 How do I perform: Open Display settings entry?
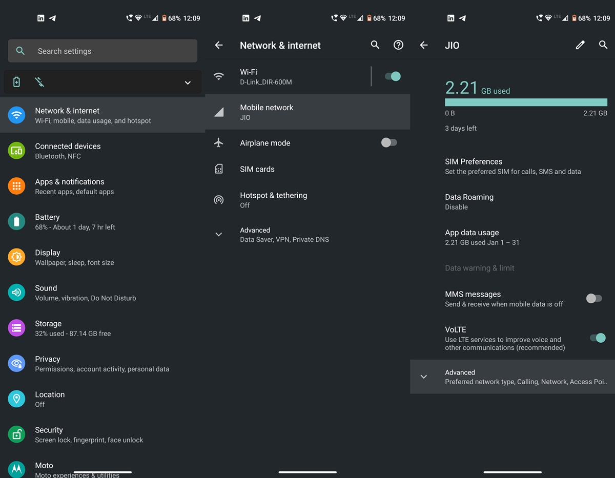tap(102, 257)
